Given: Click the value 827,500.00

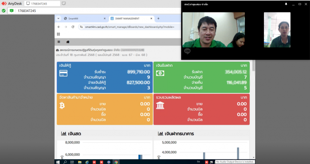Looking at the screenshot, I should coord(138,83).
